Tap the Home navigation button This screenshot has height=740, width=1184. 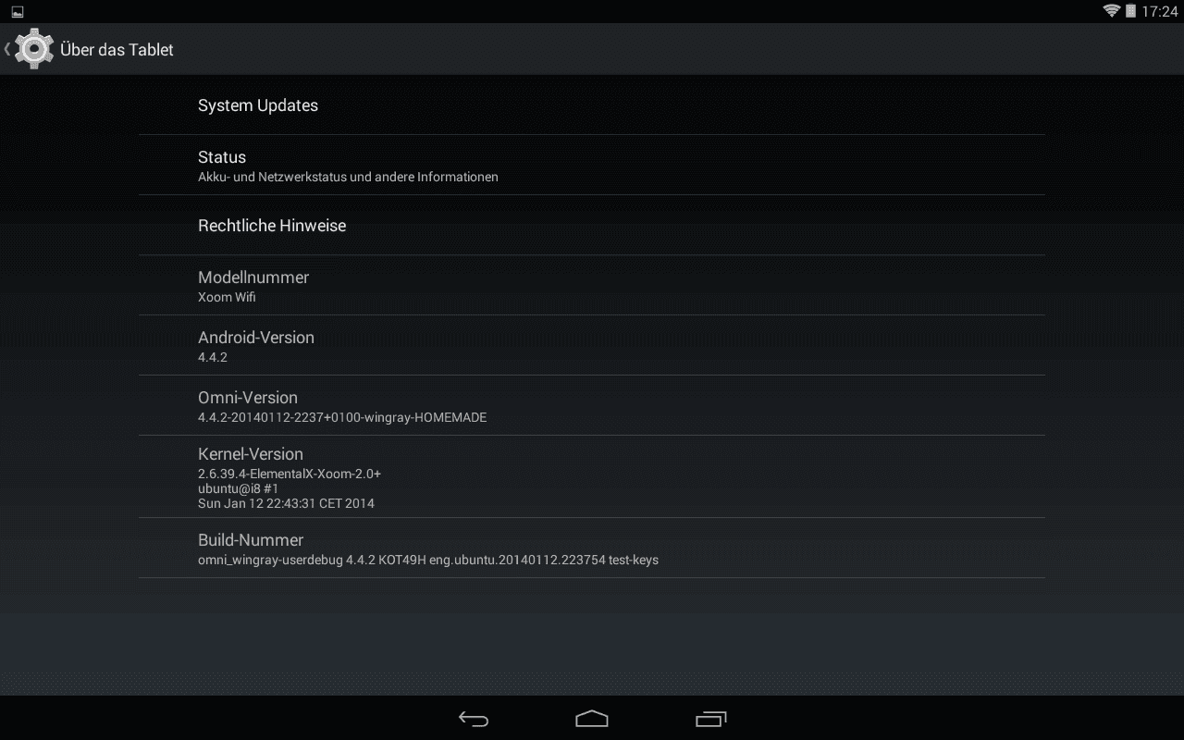tap(592, 719)
